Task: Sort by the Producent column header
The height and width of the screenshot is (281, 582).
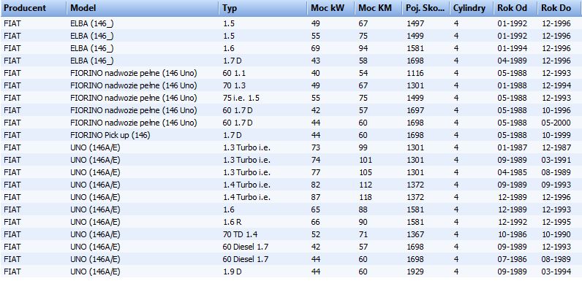Action: tap(34, 8)
